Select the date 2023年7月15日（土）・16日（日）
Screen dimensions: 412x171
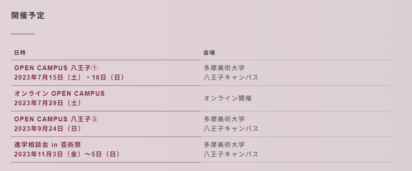click(x=69, y=77)
